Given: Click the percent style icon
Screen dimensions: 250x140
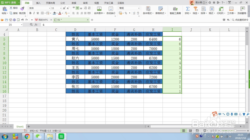Looking at the screenshot, I should pos(126,13).
